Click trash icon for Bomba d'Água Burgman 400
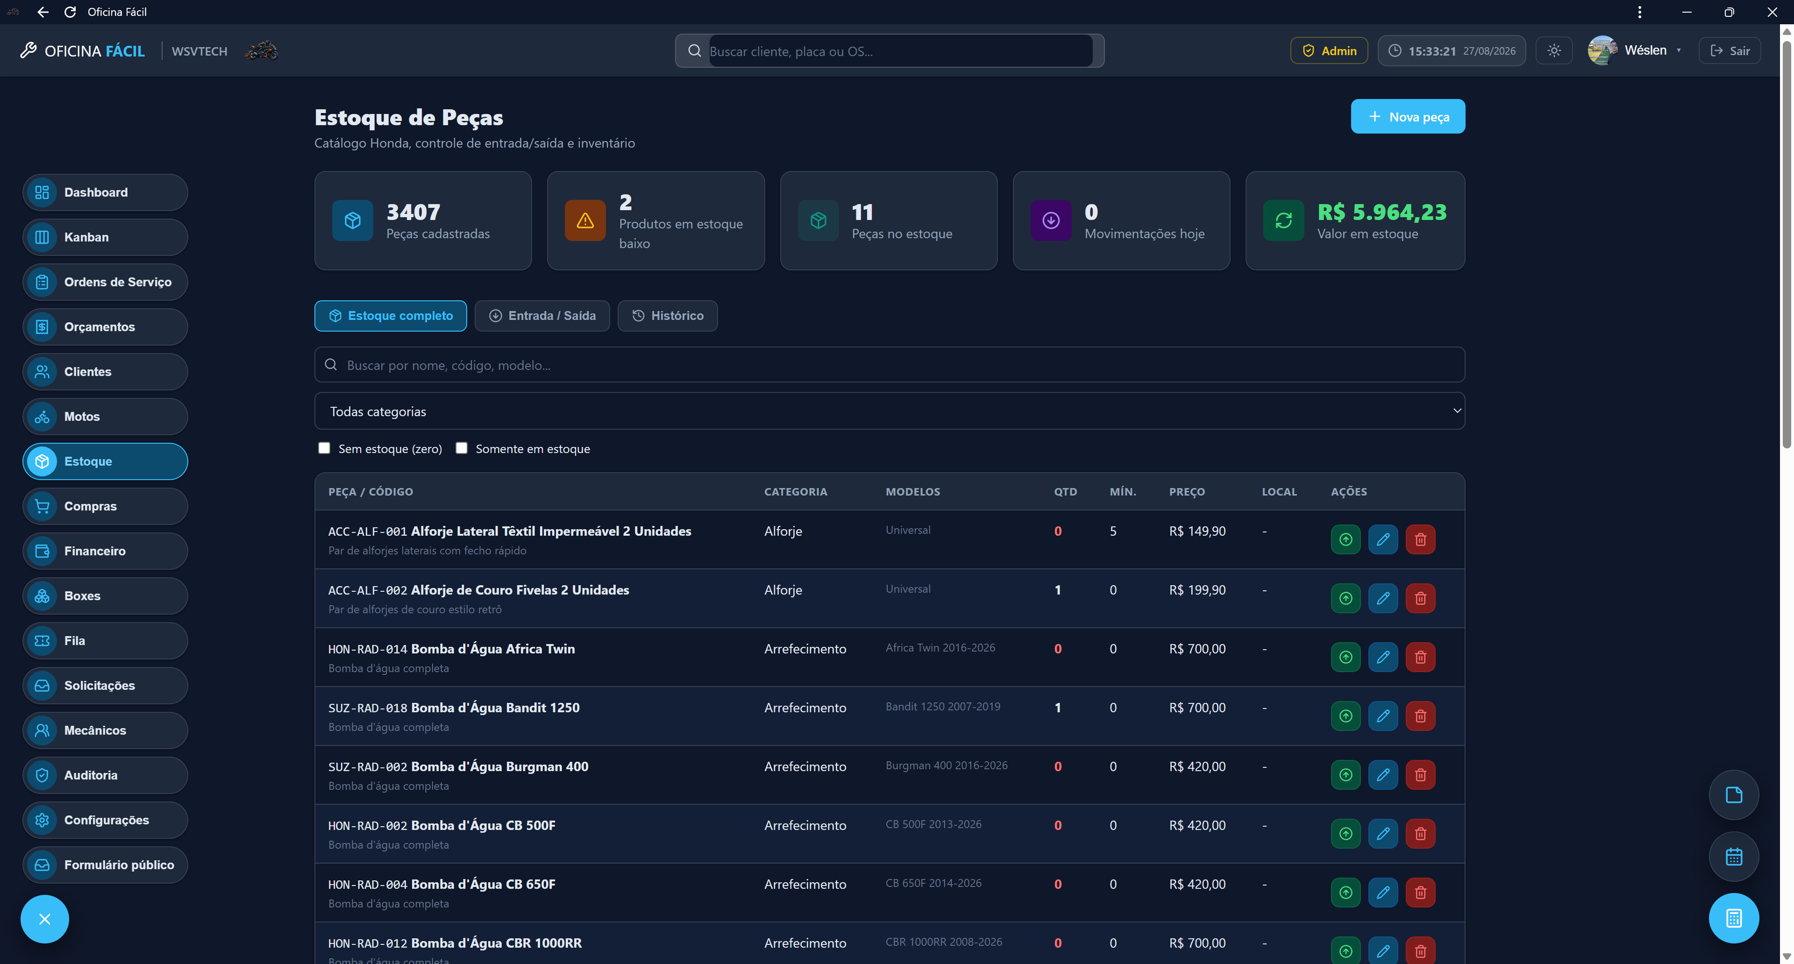This screenshot has height=964, width=1794. coord(1421,775)
